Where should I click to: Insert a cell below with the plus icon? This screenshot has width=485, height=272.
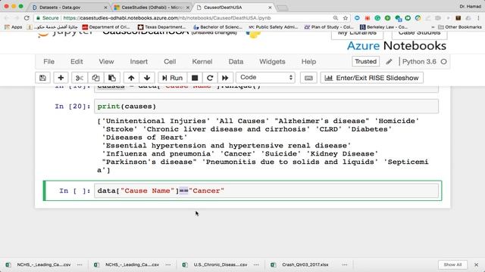tap(61, 78)
